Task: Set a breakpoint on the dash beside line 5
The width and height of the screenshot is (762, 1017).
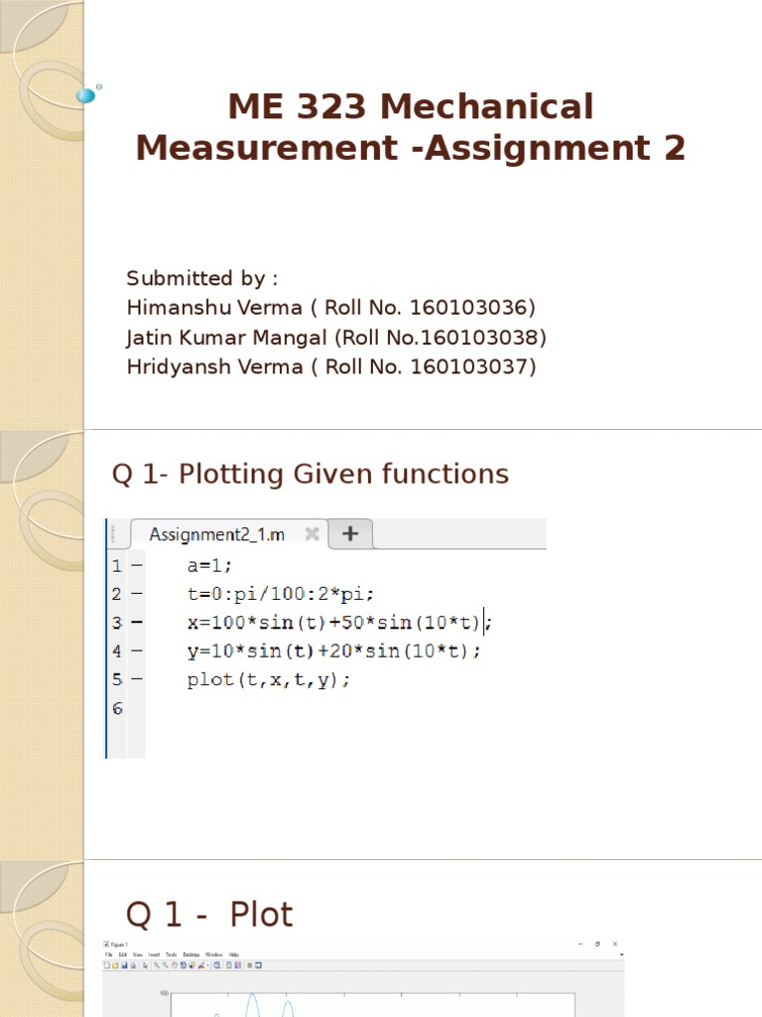Action: [137, 679]
